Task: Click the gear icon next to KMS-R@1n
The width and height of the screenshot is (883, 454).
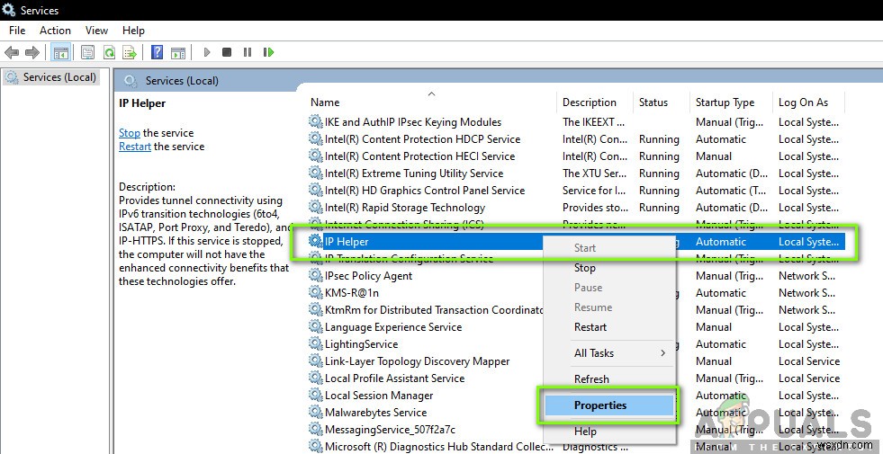Action: click(x=315, y=292)
